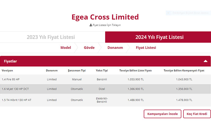211x138 pixels.
Task: Open the Gövde step in breadcrumb
Action: (89, 48)
